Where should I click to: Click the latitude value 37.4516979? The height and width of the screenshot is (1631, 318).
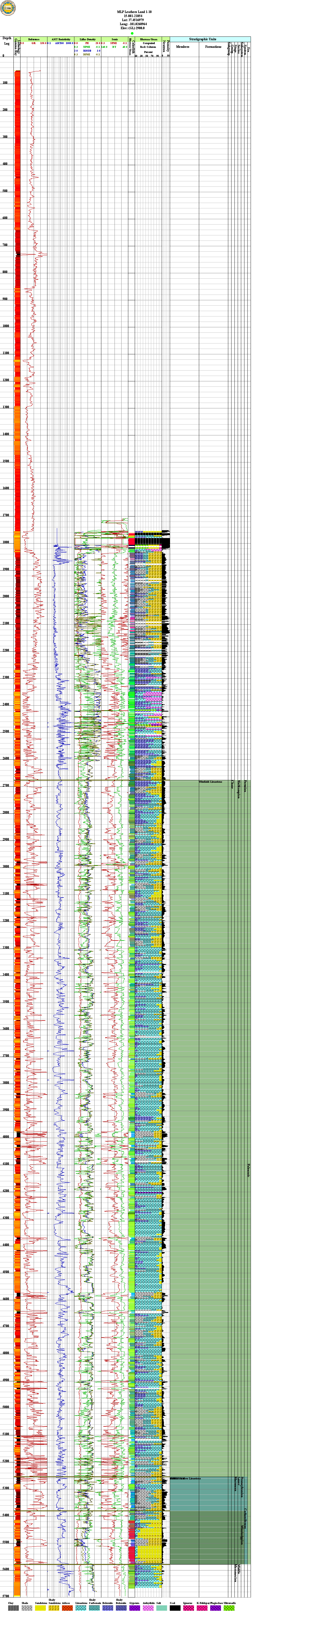(137, 20)
